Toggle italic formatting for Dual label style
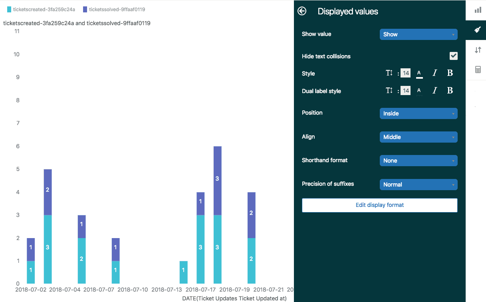This screenshot has height=302, width=486. [x=434, y=90]
